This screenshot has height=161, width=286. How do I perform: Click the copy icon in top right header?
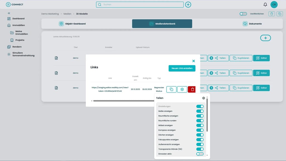coord(280,14)
